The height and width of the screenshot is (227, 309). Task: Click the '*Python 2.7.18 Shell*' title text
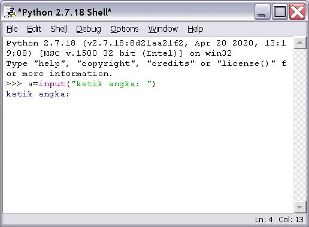tap(65, 13)
